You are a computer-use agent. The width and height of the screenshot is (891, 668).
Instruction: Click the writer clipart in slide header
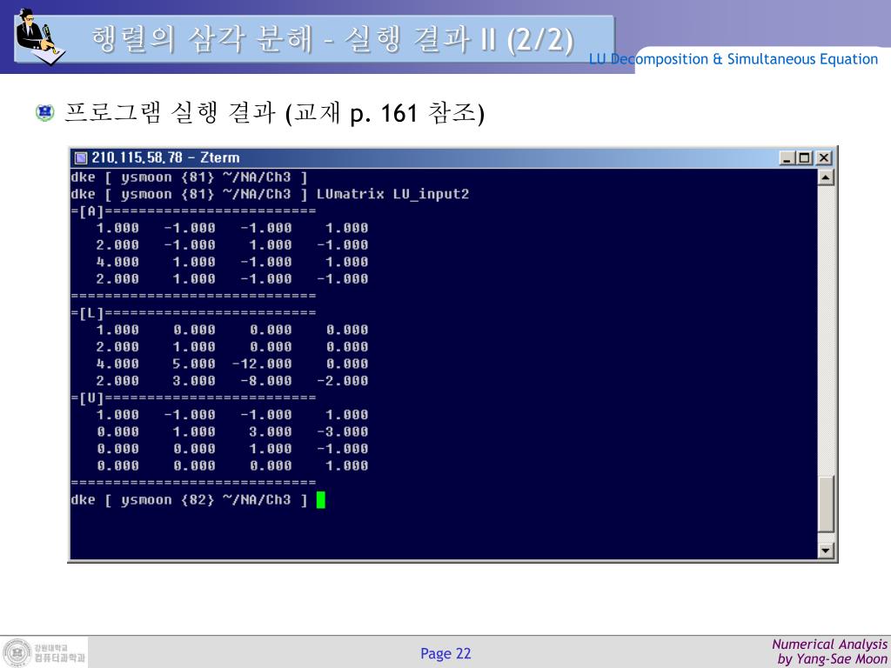tap(37, 37)
